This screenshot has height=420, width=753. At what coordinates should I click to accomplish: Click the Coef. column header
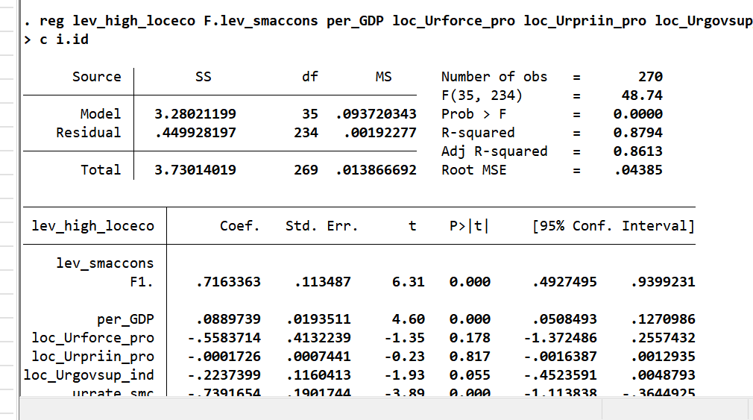(x=239, y=226)
